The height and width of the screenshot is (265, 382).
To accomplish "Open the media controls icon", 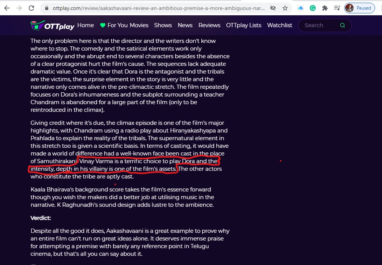I will point(337,8).
